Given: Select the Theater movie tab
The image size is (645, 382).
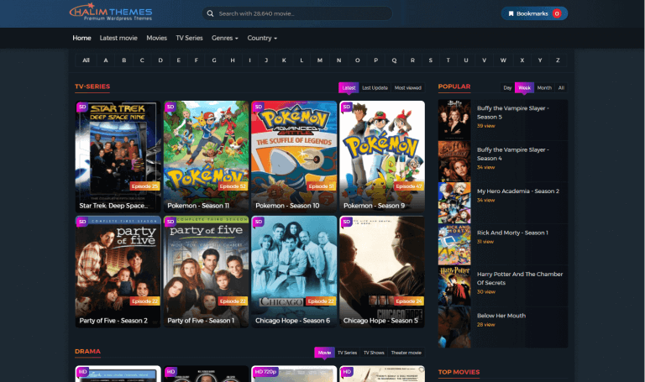Looking at the screenshot, I should [x=406, y=353].
